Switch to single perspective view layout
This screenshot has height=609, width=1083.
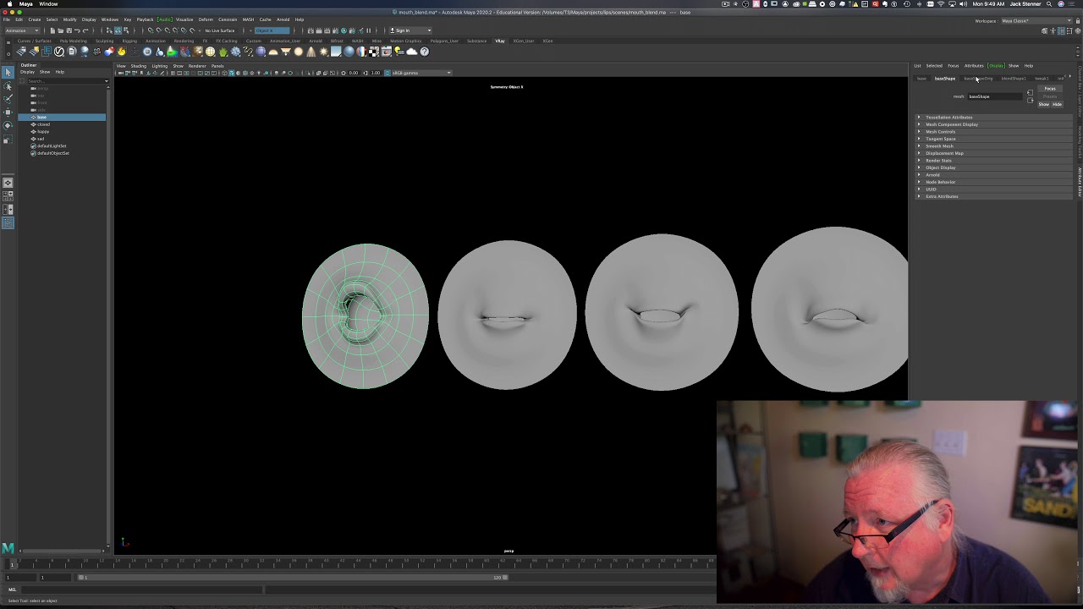8,183
